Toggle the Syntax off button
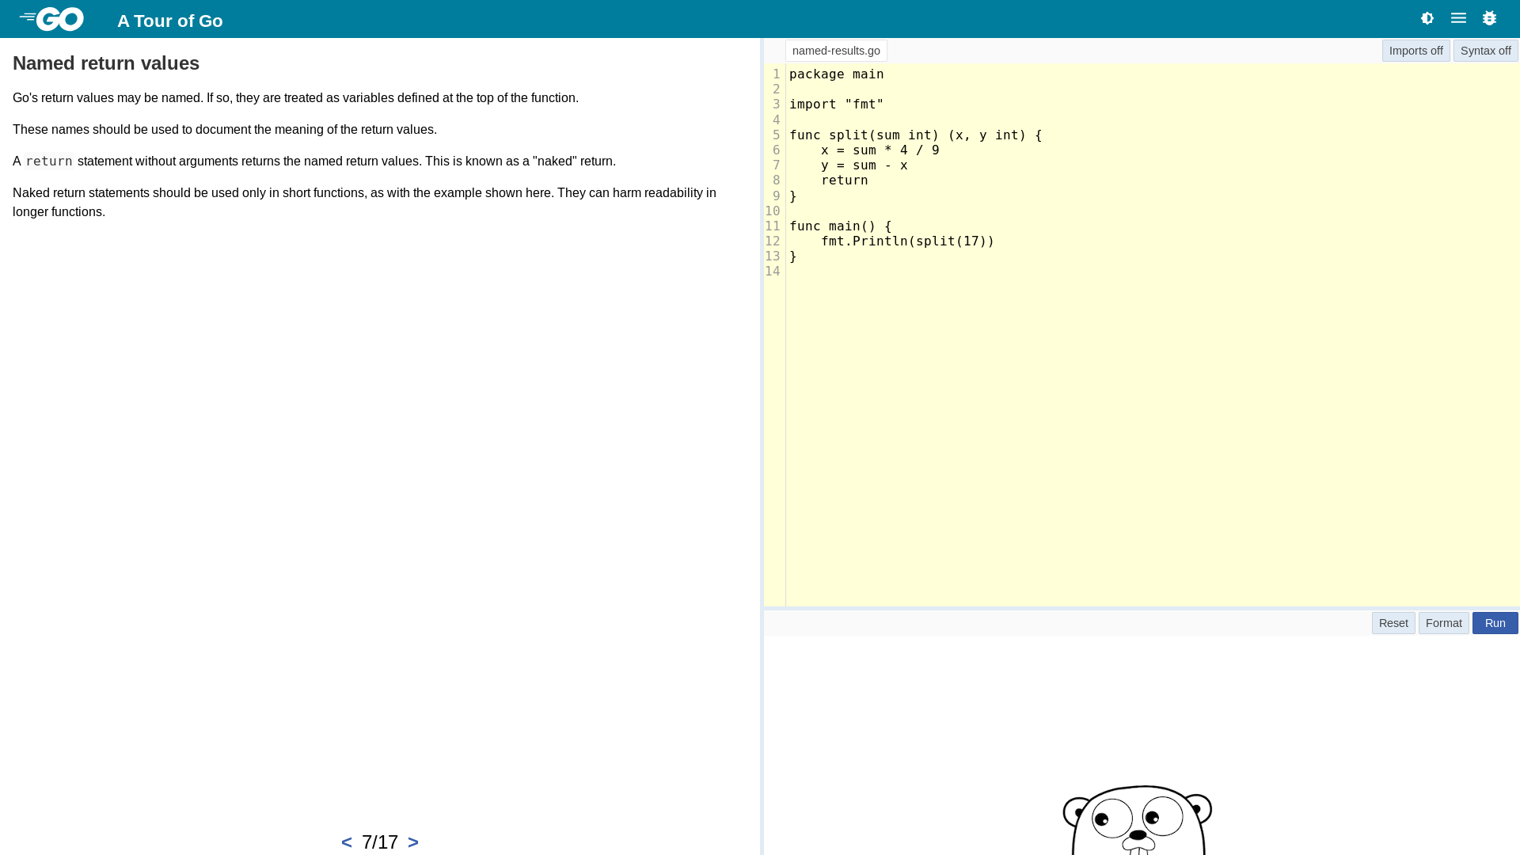 click(1485, 51)
